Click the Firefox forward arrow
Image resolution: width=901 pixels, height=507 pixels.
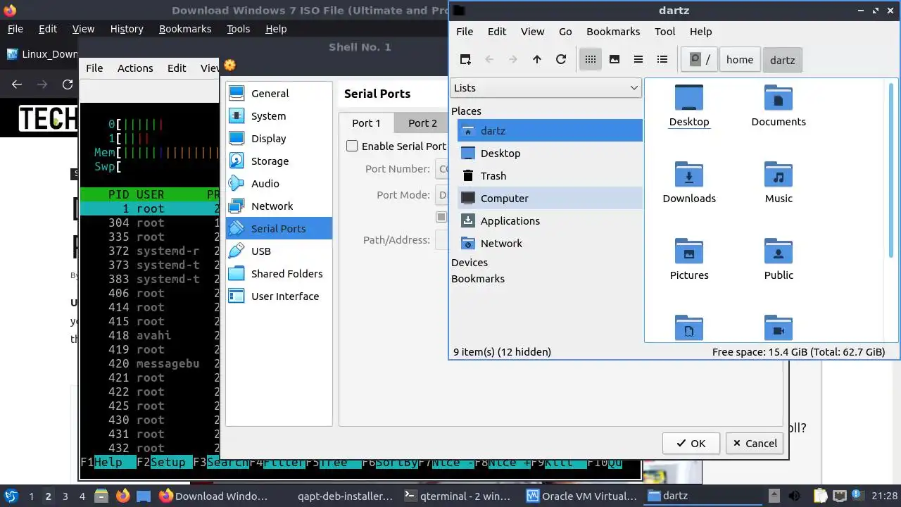[x=42, y=84]
